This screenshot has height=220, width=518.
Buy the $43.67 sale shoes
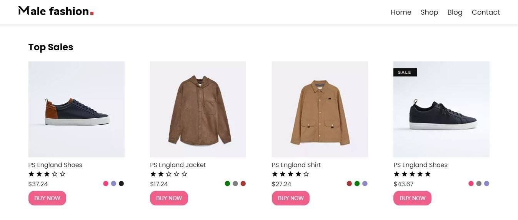(x=412, y=198)
